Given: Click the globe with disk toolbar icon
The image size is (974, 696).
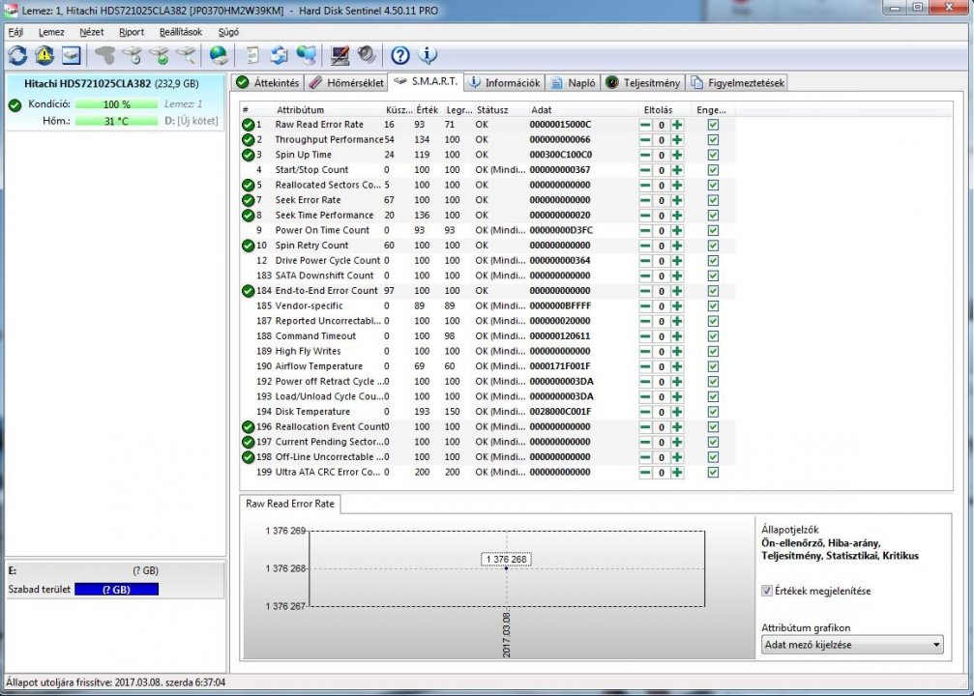Looking at the screenshot, I should coord(219,56).
